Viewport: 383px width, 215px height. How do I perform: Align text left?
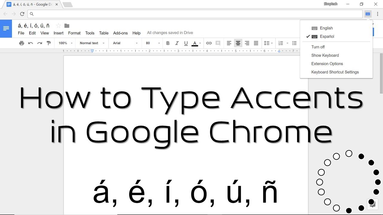click(229, 43)
